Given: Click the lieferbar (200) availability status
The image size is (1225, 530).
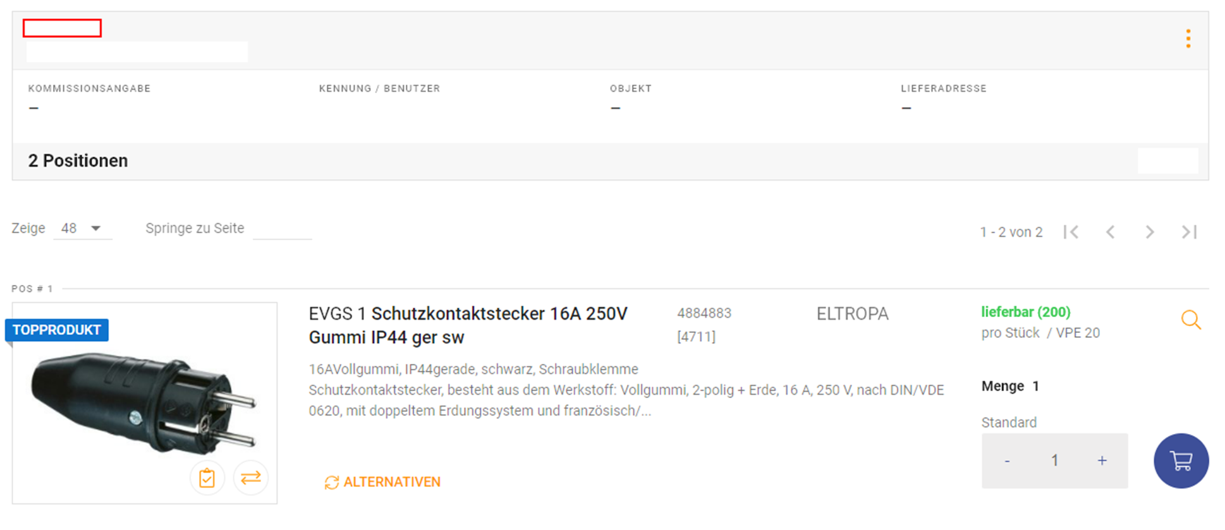Looking at the screenshot, I should click(1025, 312).
